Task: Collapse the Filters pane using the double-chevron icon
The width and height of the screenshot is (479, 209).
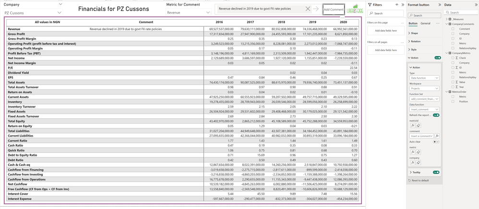Action: 402,5
